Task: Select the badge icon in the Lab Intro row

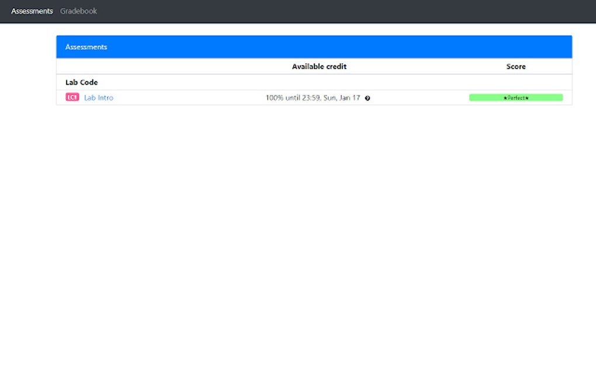Action: pos(71,97)
